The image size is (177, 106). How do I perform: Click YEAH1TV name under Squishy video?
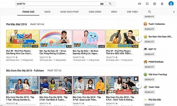(77, 57)
